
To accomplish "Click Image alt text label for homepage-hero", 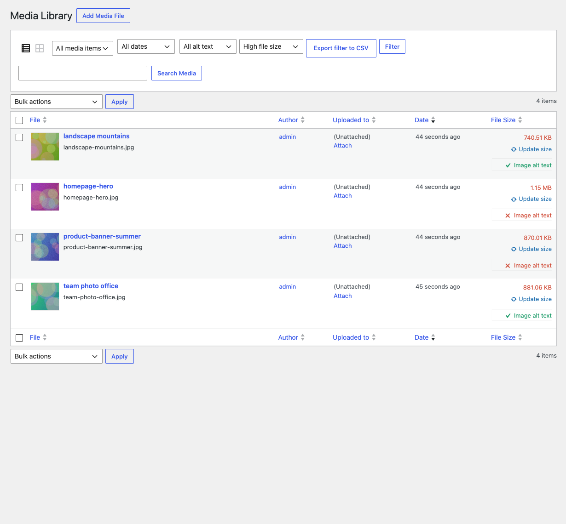I will click(x=533, y=216).
